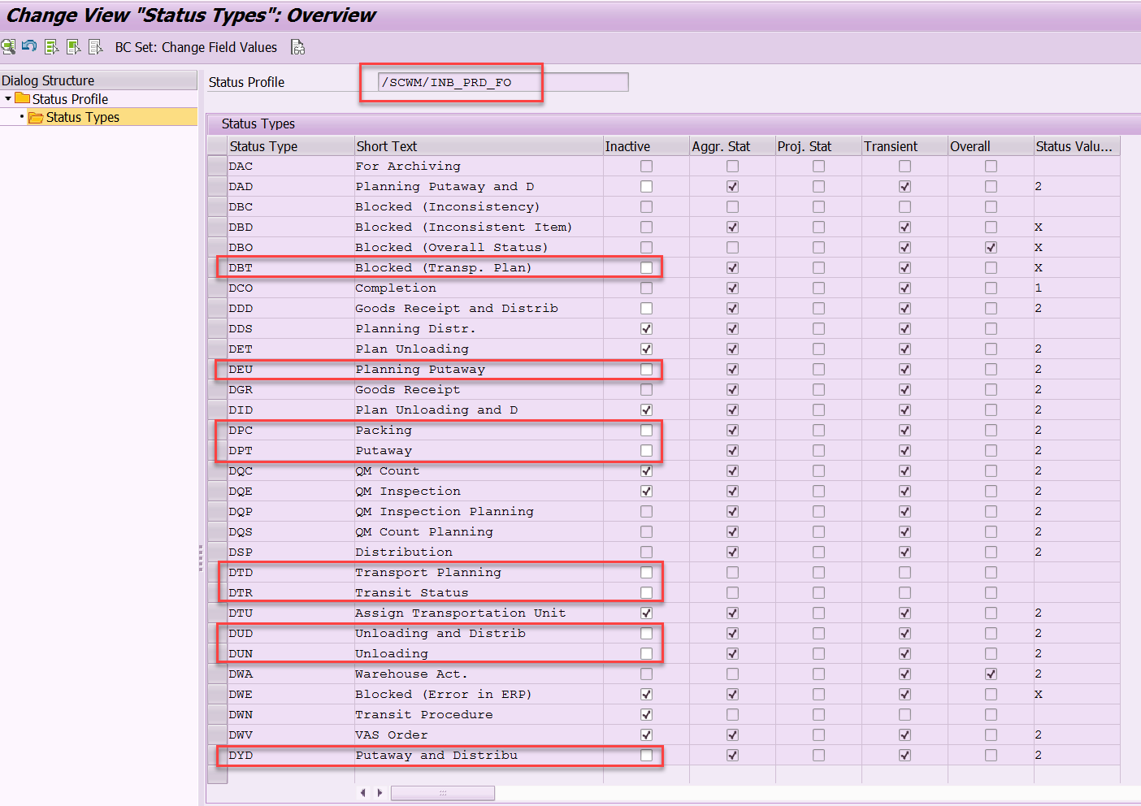Click the Status Valu... column header
Viewport: 1141px width, 806px height.
tap(1077, 146)
